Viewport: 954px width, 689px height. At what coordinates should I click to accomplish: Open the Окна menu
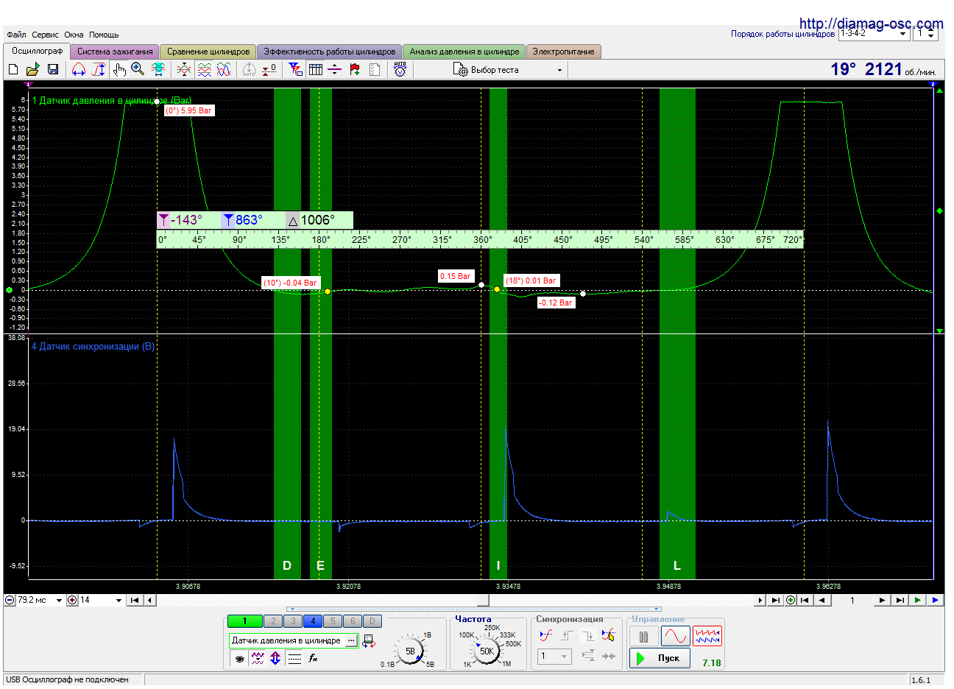pos(74,35)
